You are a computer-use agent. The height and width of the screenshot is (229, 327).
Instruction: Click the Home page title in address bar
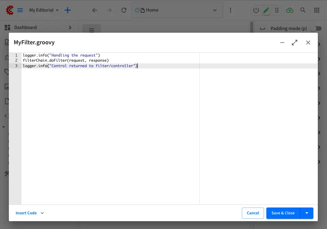(x=152, y=10)
